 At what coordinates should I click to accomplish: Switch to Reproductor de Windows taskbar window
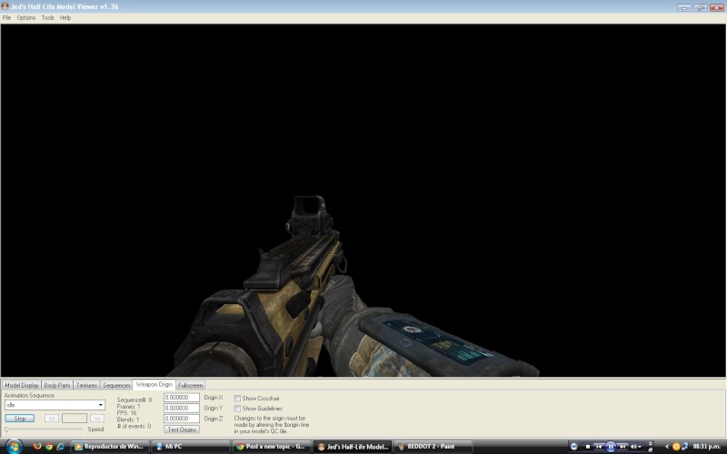(x=110, y=447)
